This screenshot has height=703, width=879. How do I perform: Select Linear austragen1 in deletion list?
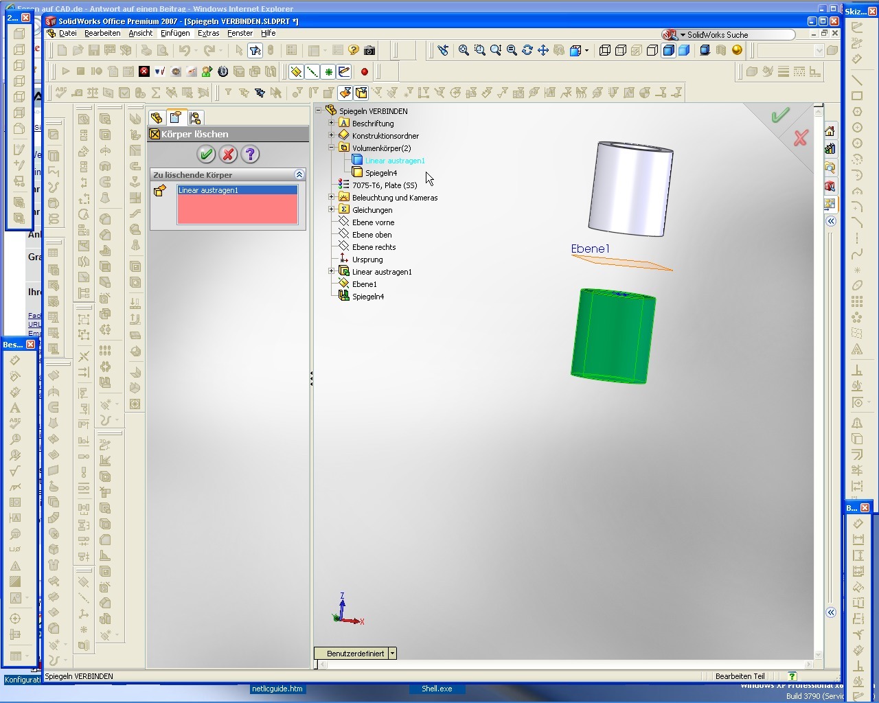[x=238, y=190]
